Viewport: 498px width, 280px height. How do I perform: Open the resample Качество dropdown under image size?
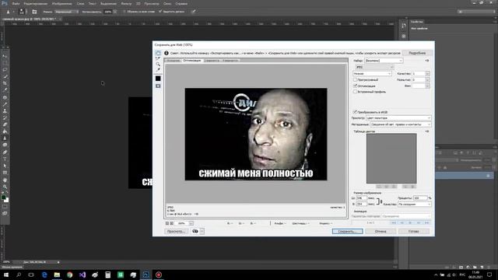(415, 204)
